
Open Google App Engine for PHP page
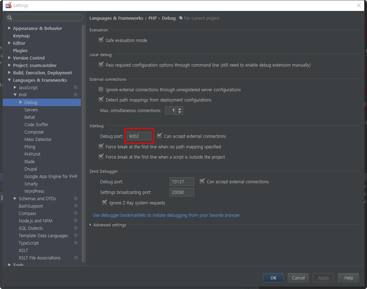(51, 177)
